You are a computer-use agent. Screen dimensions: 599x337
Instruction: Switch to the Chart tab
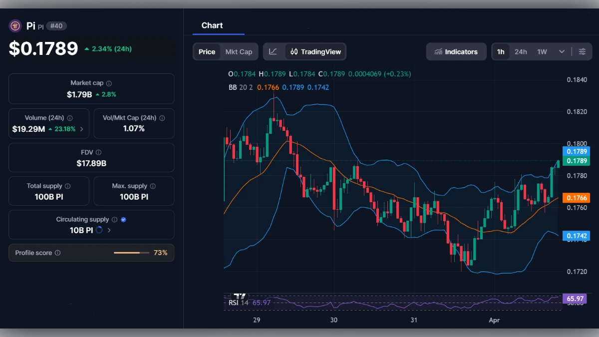[x=212, y=25]
